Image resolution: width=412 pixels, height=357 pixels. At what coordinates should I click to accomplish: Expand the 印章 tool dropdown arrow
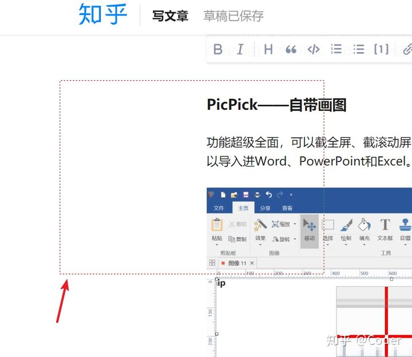[406, 245]
